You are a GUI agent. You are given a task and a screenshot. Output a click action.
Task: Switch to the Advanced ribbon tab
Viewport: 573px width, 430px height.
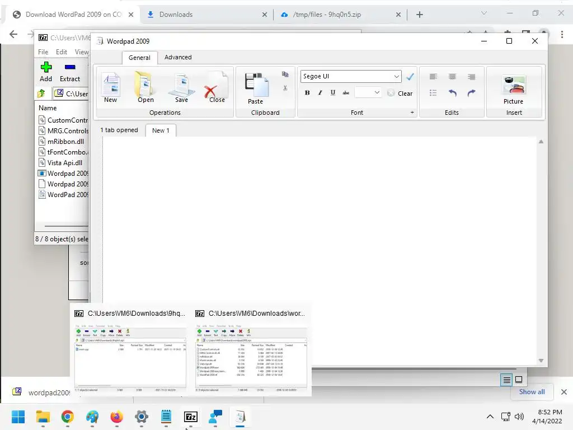click(178, 58)
